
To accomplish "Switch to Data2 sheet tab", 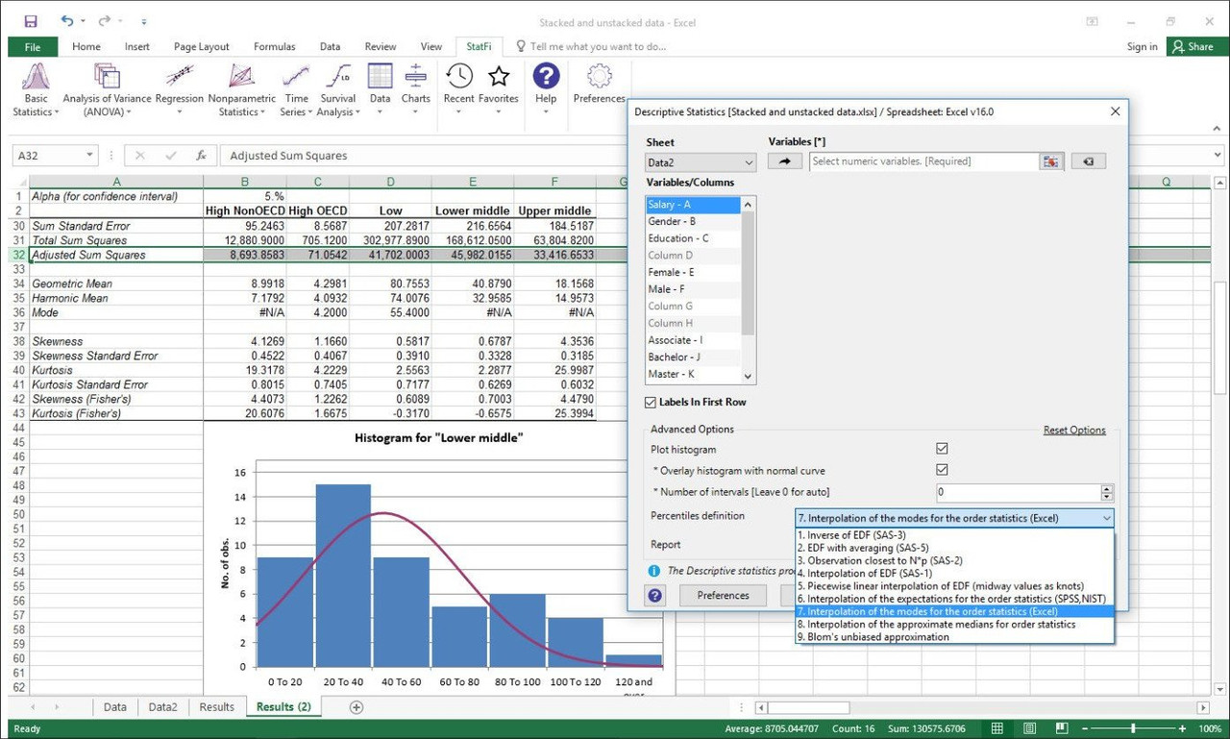I will click(x=162, y=707).
